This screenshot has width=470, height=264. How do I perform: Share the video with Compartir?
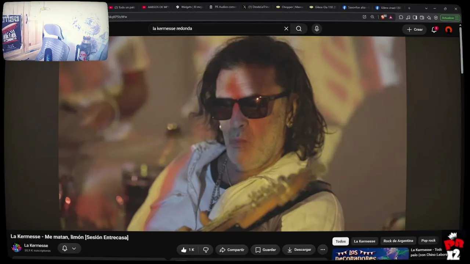pos(232,250)
